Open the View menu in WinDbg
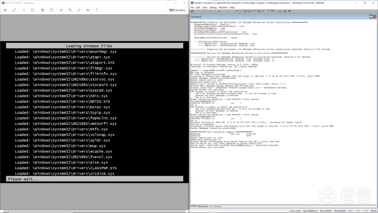The image size is (378, 213). point(204,7)
